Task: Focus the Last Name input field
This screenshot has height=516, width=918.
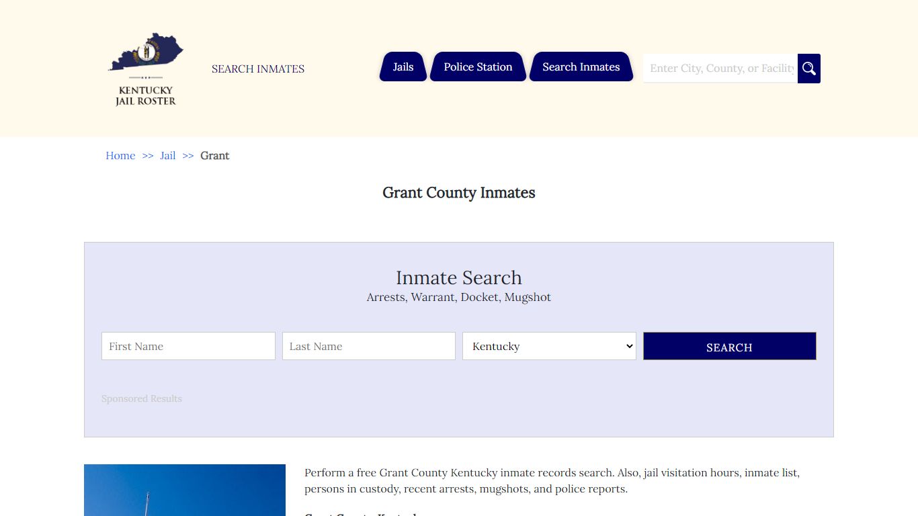Action: [x=369, y=346]
